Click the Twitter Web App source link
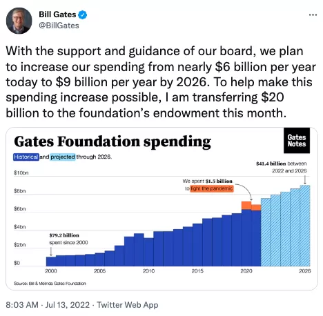The height and width of the screenshot is (316, 323). [x=128, y=305]
